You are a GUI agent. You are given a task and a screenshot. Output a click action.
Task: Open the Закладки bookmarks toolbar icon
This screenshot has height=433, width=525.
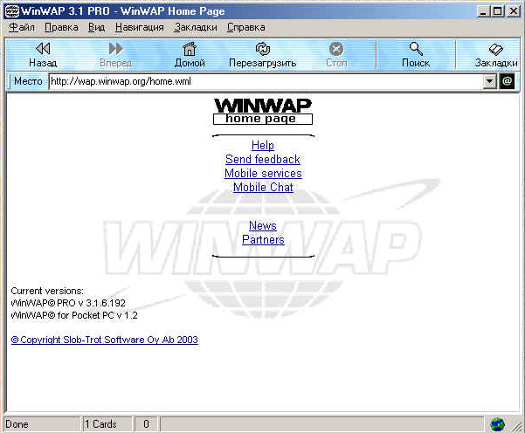point(496,50)
